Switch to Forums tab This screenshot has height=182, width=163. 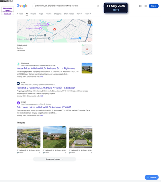pos(49,14)
